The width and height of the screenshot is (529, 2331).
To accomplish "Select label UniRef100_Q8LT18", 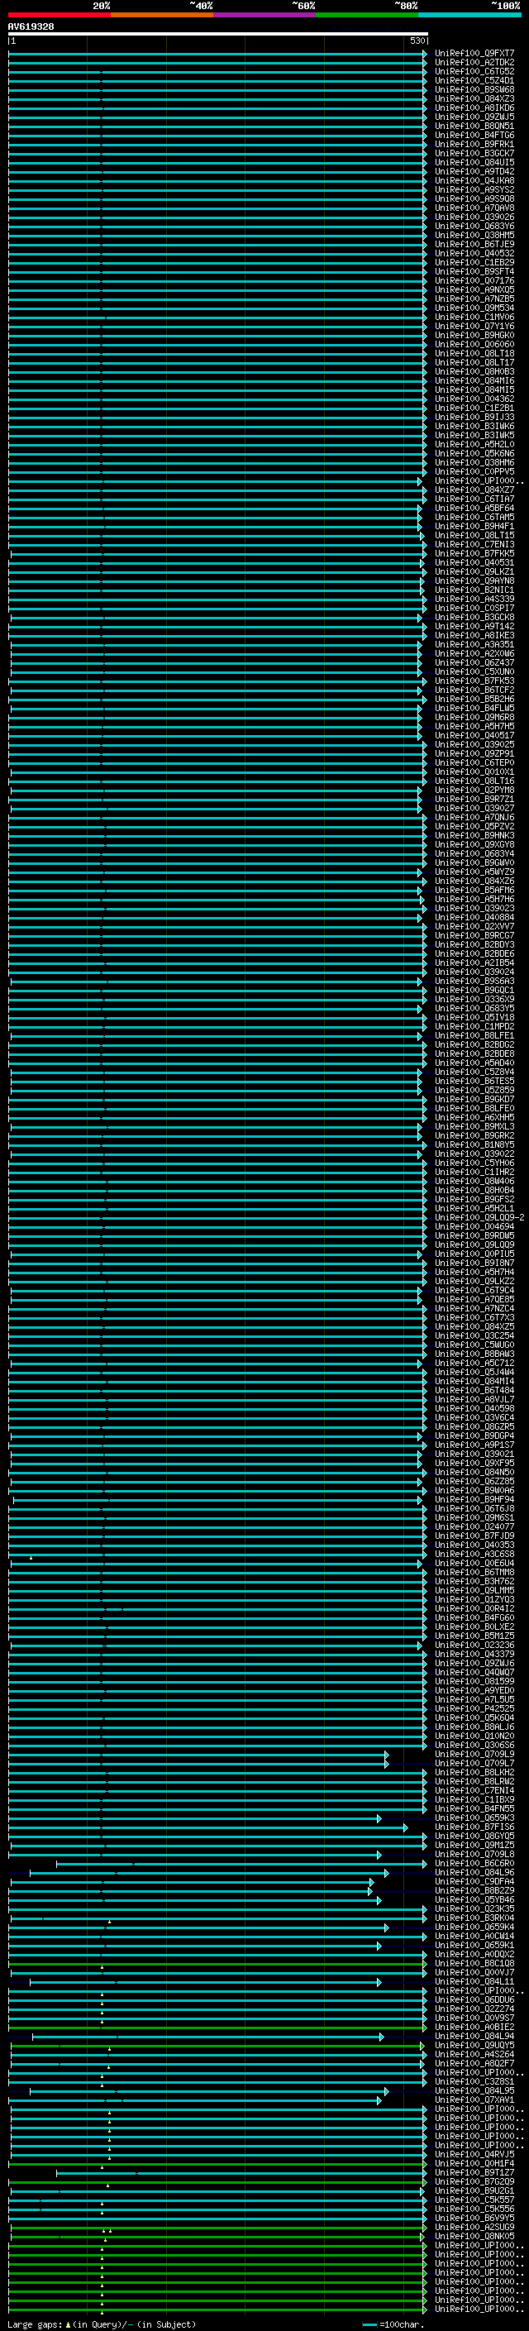I will point(474,354).
